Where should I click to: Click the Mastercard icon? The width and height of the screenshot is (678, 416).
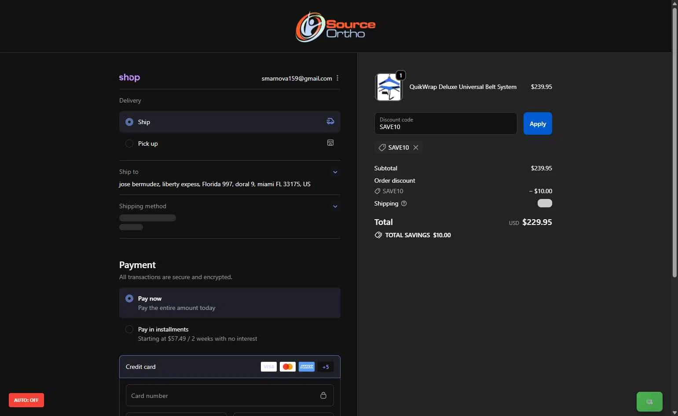[288, 367]
